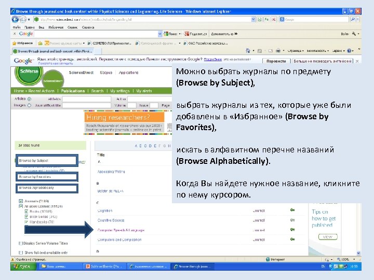The height and width of the screenshot is (280, 374).
Task: Close the Google Toolbar with its X
Action: [15, 34]
